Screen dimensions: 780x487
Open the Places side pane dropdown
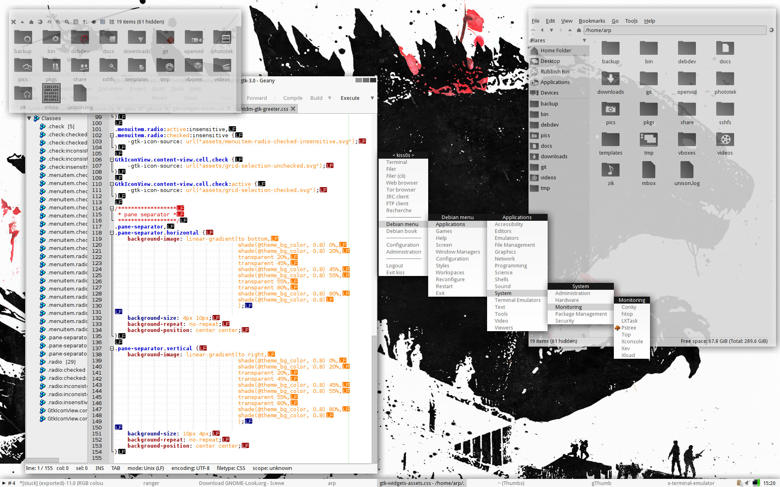coord(585,41)
